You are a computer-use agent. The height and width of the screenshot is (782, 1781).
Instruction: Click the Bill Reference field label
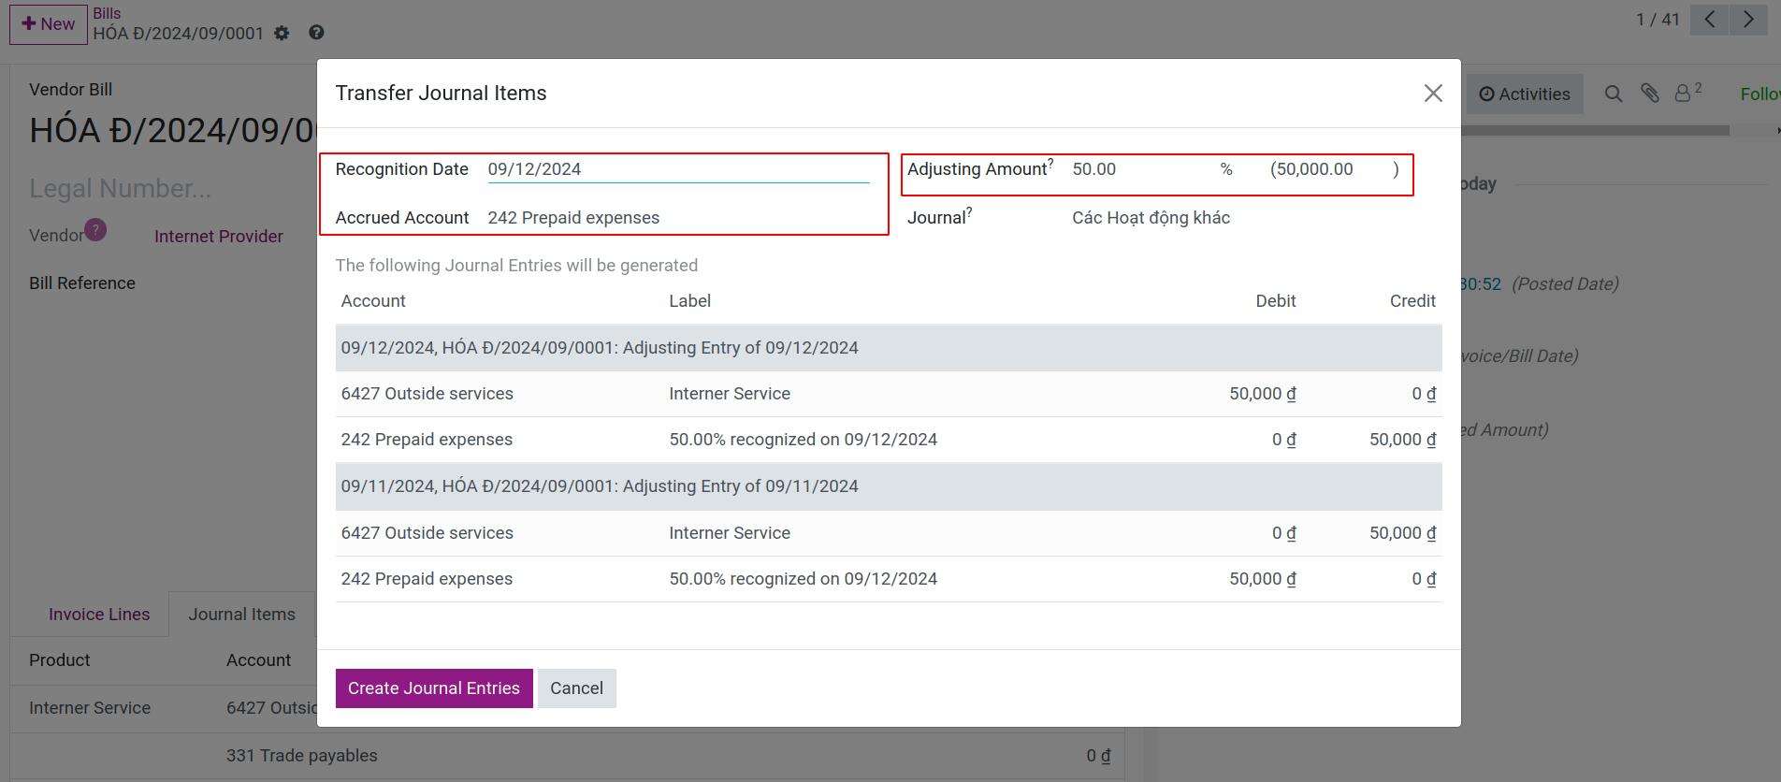point(82,283)
